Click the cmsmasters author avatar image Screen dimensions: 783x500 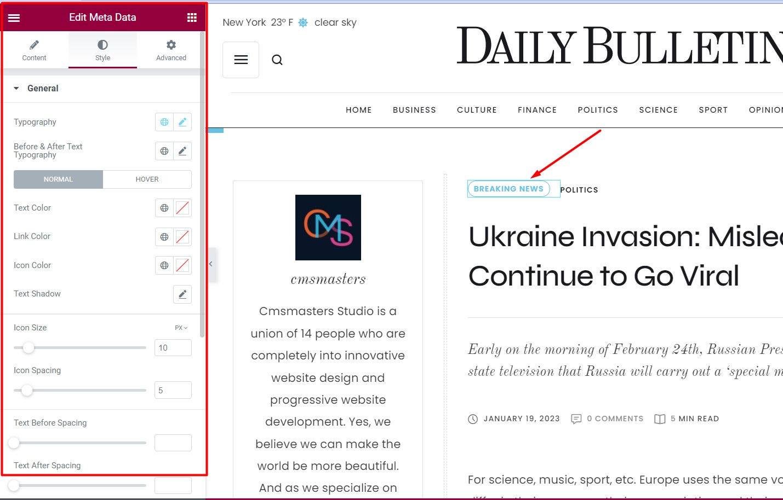(328, 228)
